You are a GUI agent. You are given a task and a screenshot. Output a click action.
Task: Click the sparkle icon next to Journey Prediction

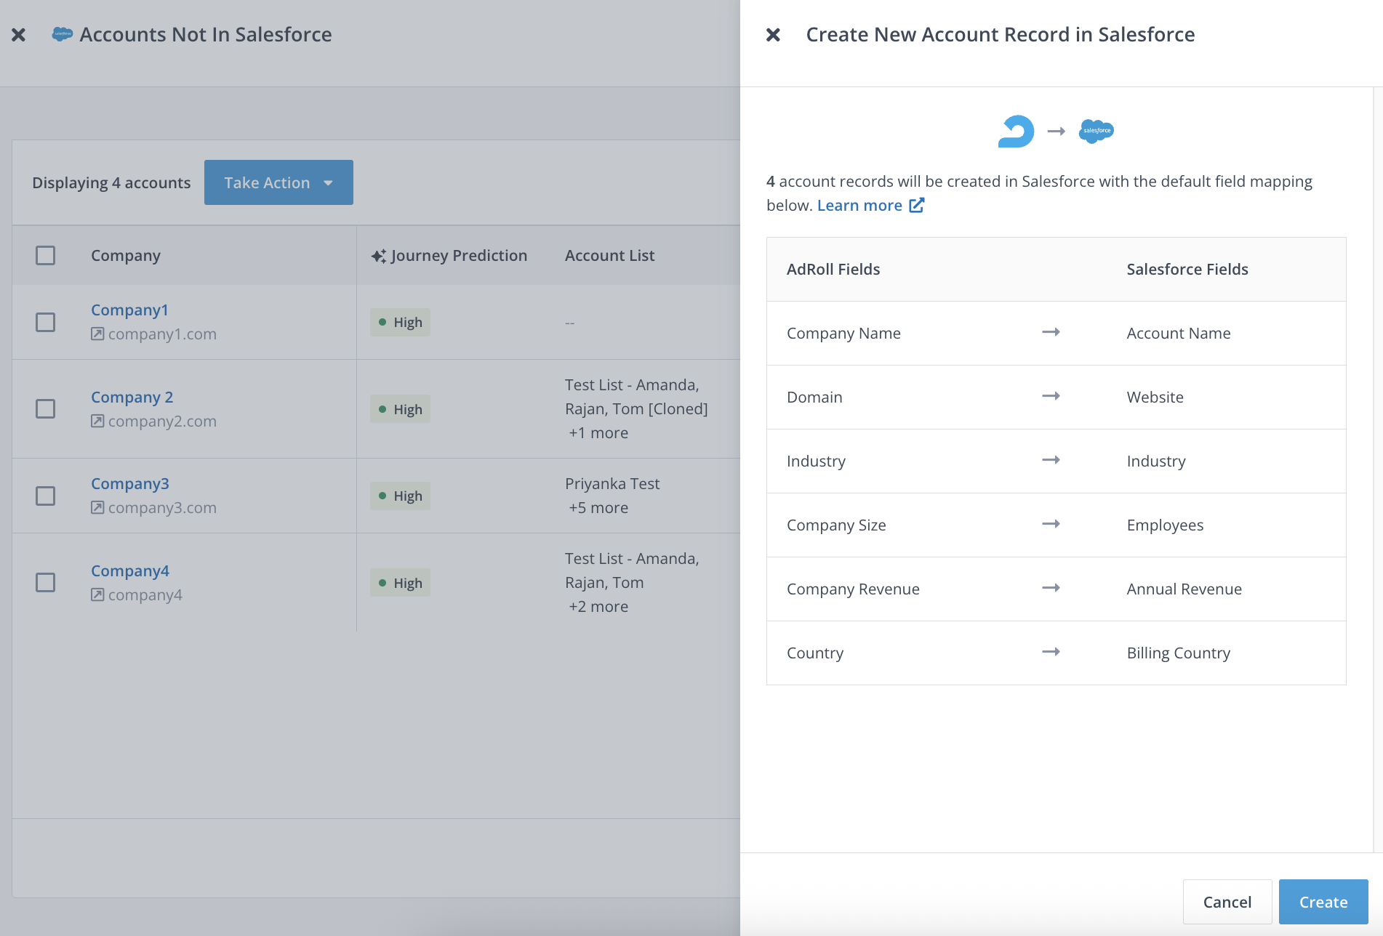[x=379, y=256]
